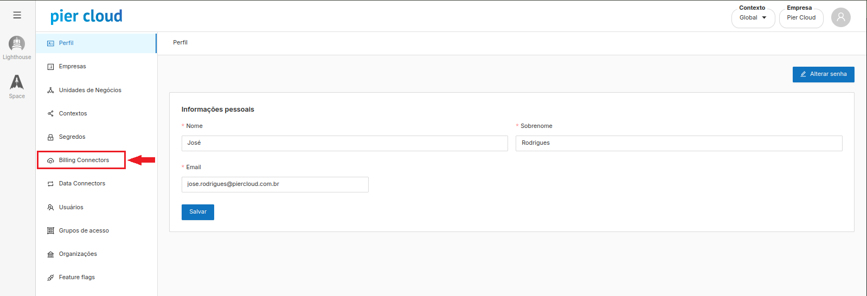Click the Feature flags rocket icon

click(50, 278)
